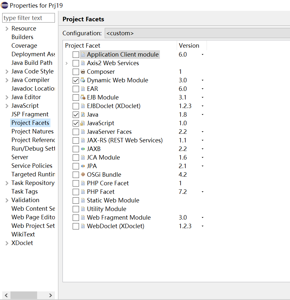Expand the Axis2 Web Services node

coord(67,63)
